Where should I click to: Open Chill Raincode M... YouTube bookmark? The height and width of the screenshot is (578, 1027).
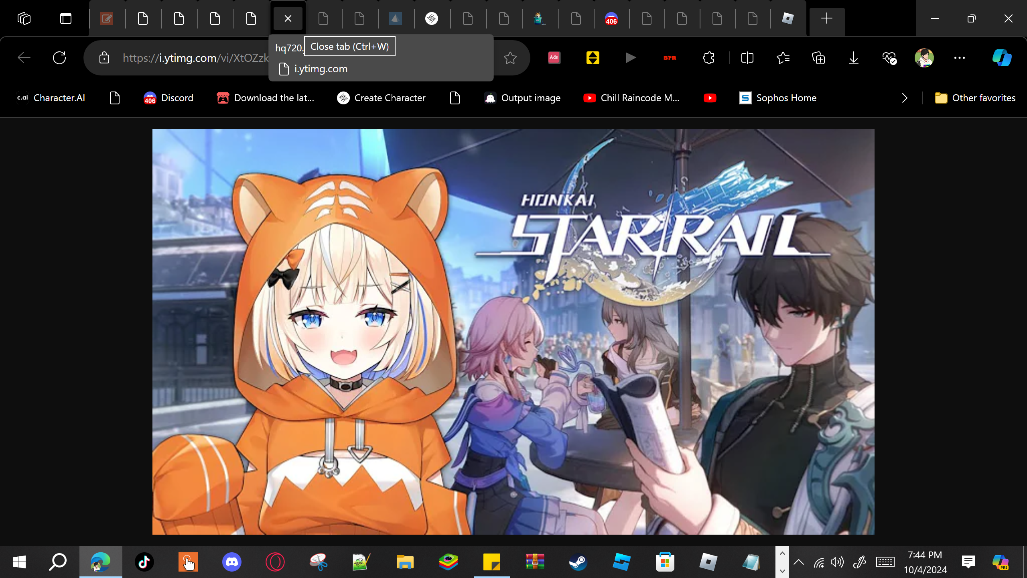coord(631,98)
